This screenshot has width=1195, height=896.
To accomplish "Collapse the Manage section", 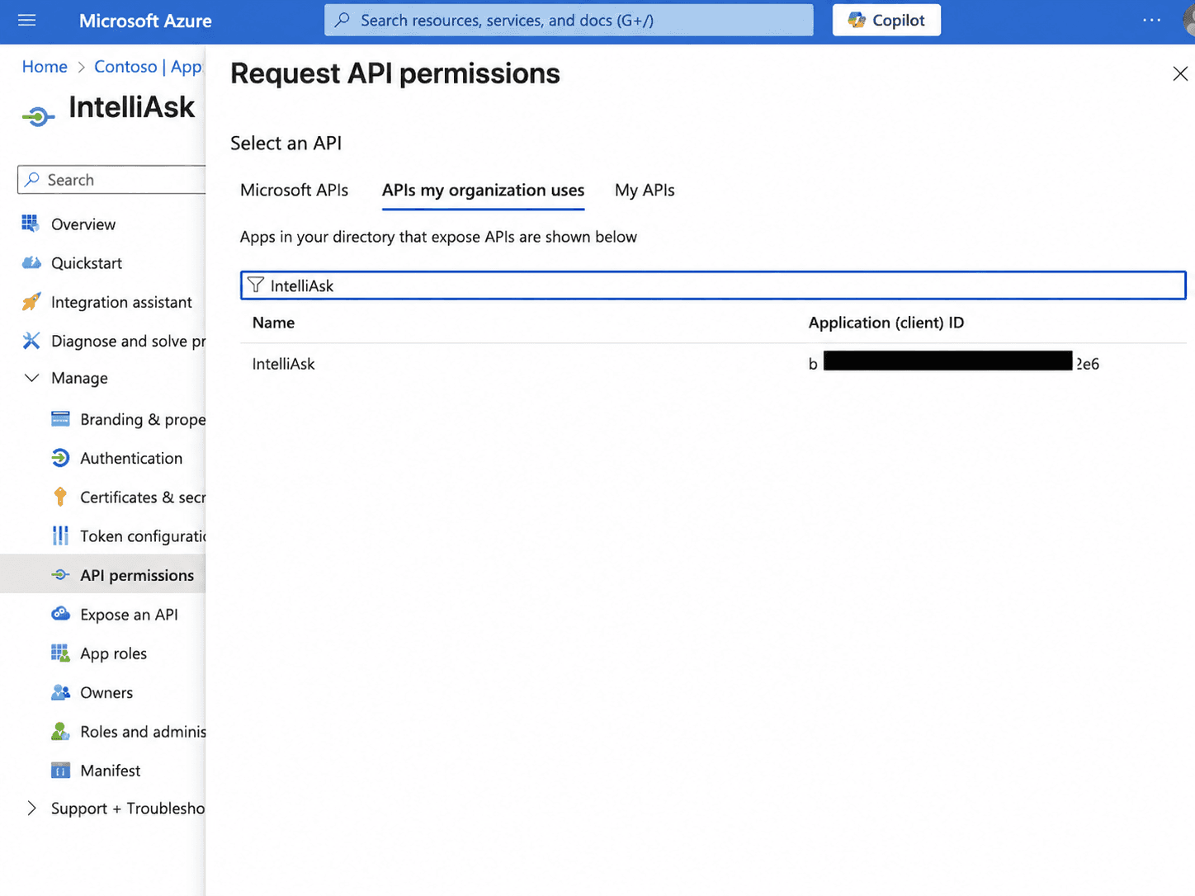I will [x=31, y=378].
